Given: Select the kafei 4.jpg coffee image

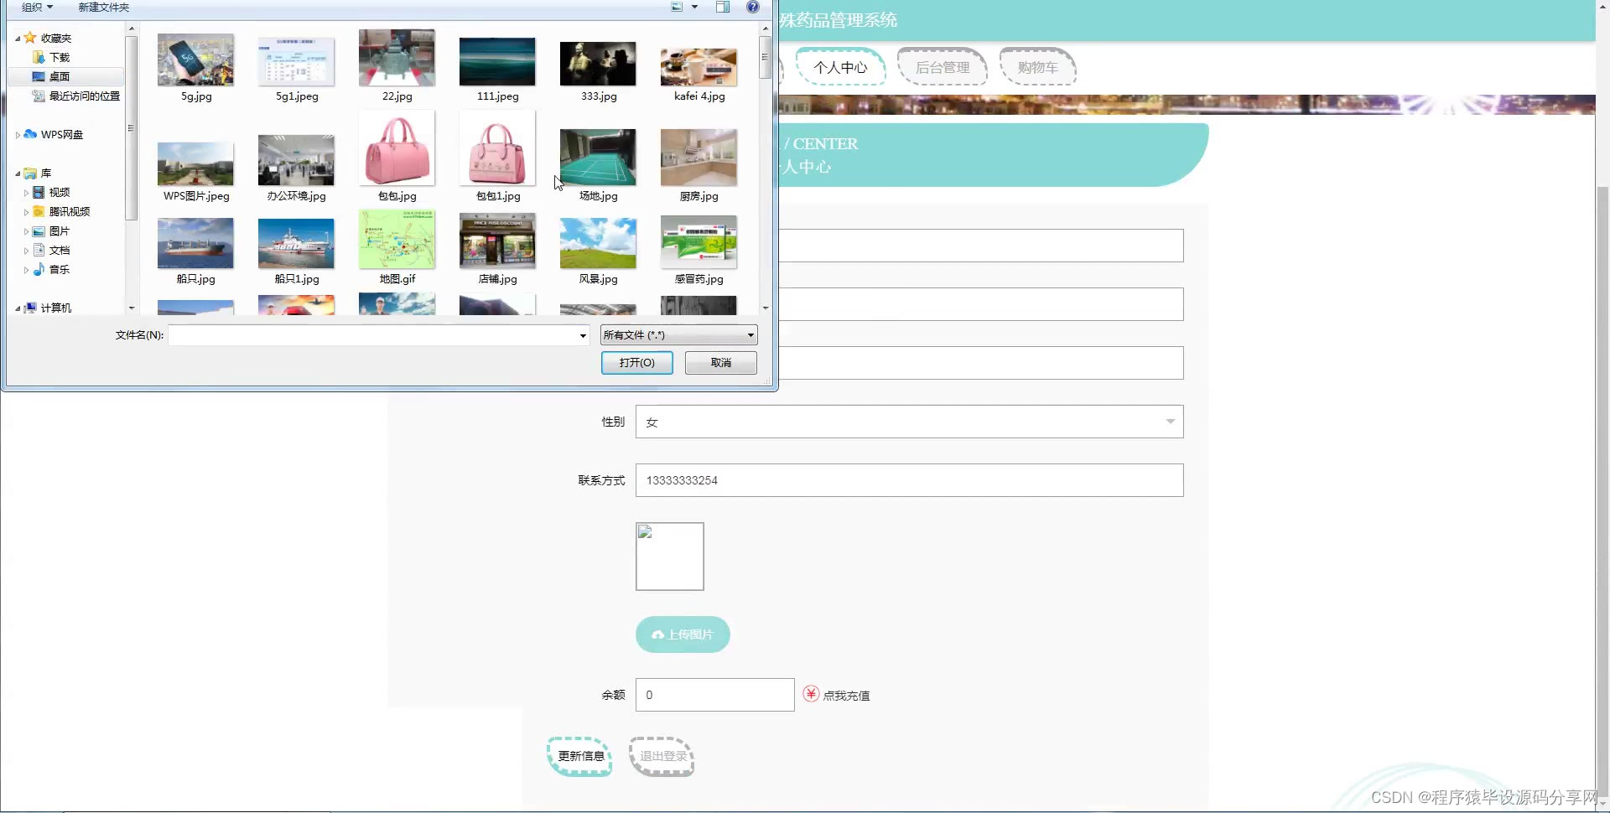Looking at the screenshot, I should tap(699, 67).
